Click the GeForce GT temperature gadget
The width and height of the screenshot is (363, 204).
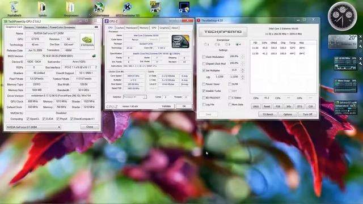click(x=346, y=108)
